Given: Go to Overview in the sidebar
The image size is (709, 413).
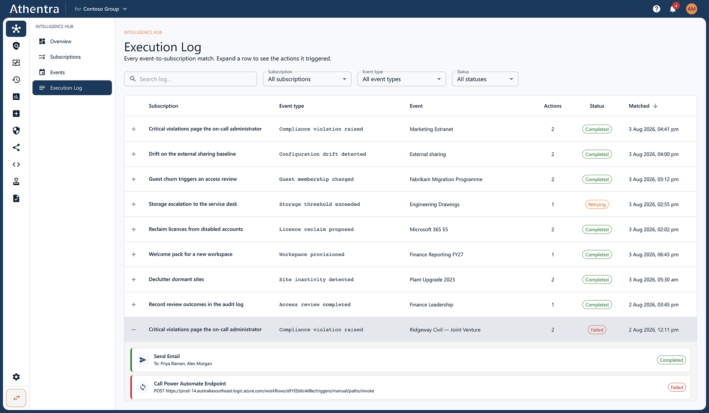Looking at the screenshot, I should [72, 41].
